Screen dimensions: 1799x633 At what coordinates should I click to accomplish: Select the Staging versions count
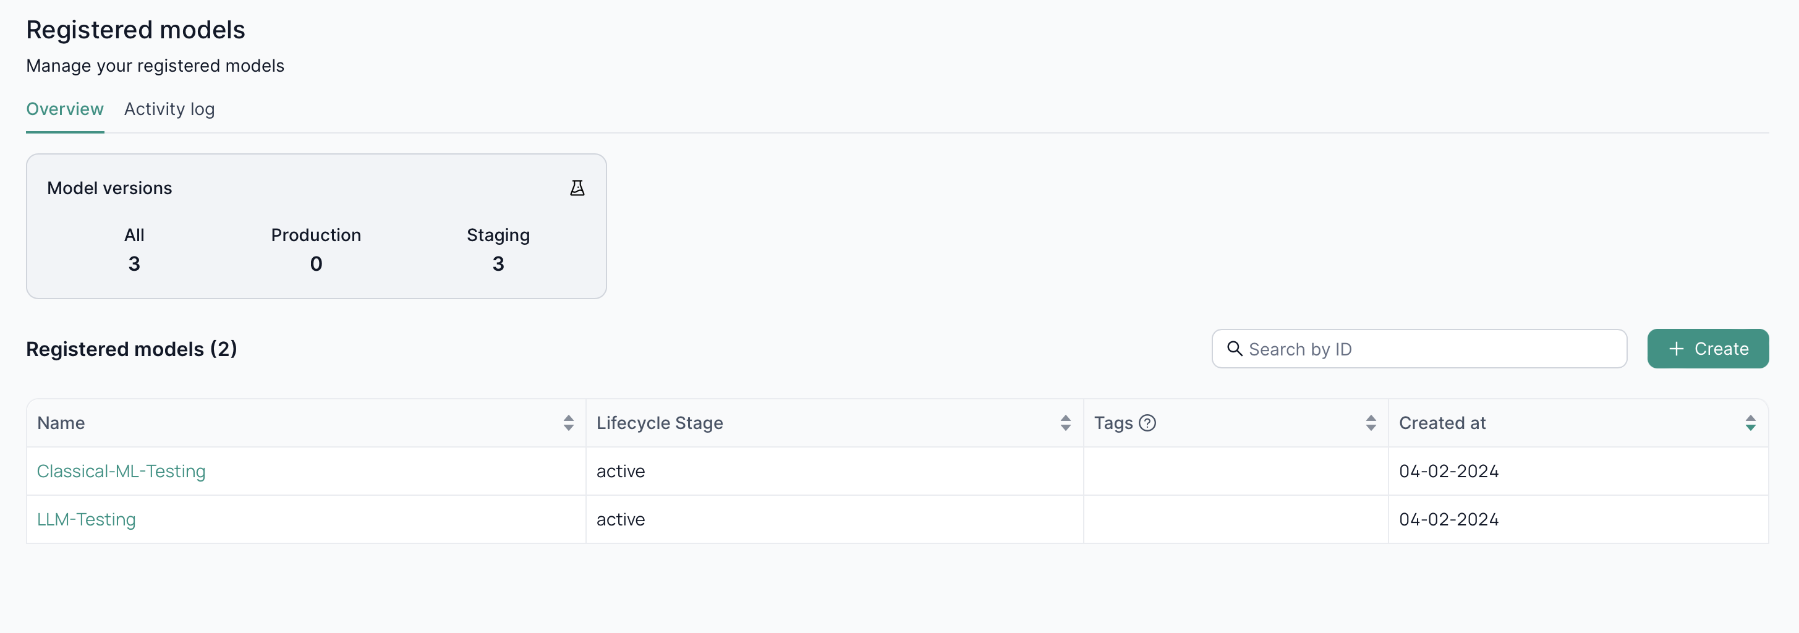[x=498, y=263]
